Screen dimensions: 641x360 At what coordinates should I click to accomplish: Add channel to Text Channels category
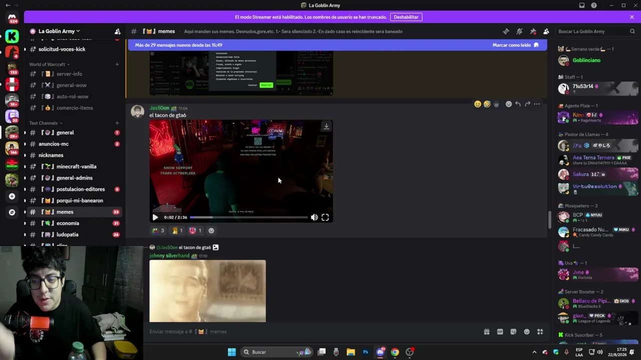[x=117, y=123]
